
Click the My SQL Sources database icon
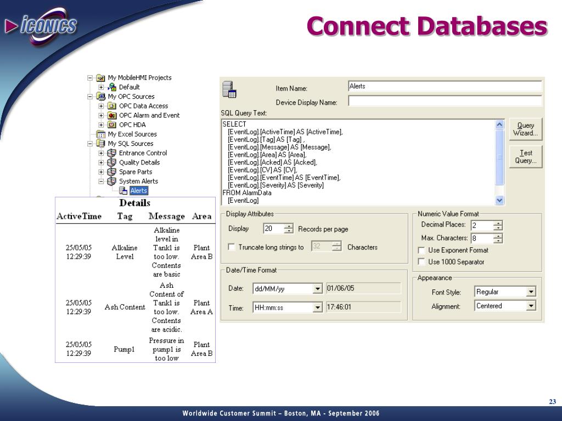click(101, 144)
